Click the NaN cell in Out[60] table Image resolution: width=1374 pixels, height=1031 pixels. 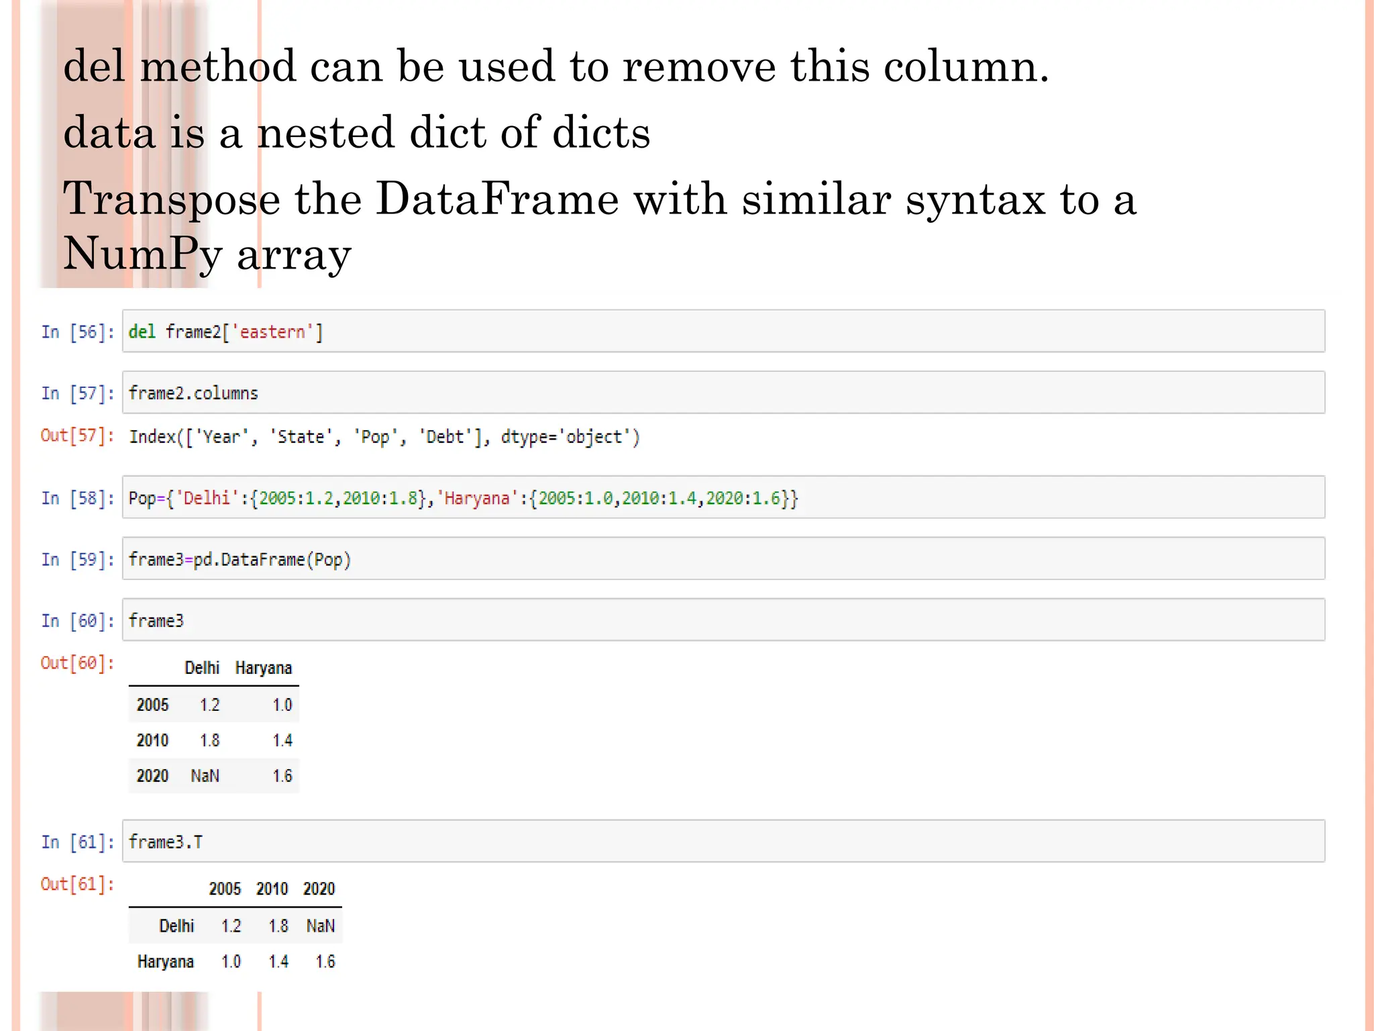tap(205, 776)
